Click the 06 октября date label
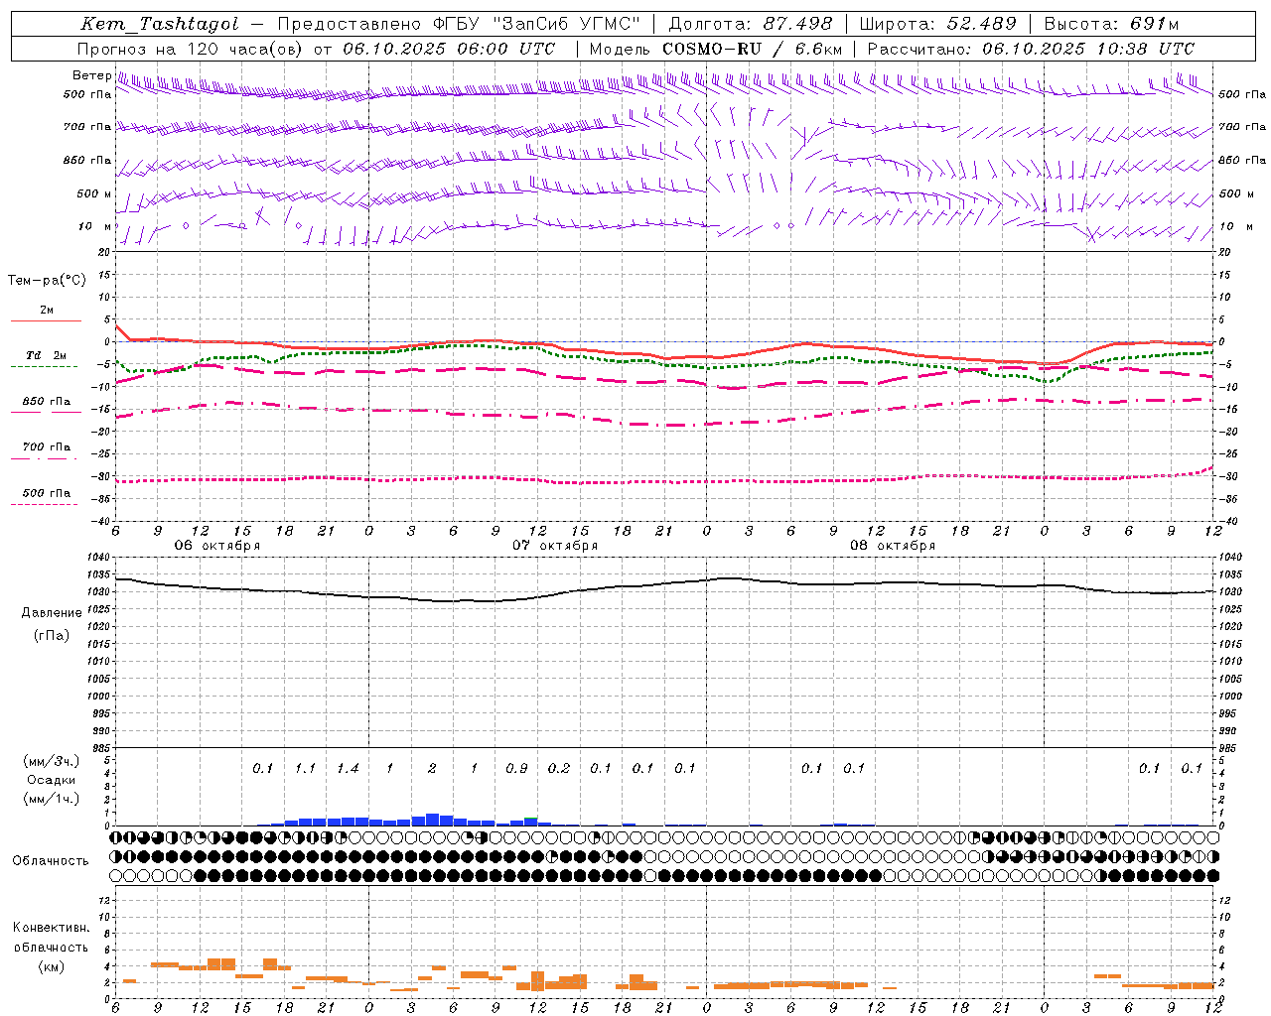The height and width of the screenshot is (1016, 1271). [x=216, y=546]
